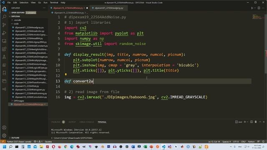Open the Remote Explorer view

pyautogui.click(x=4, y=41)
